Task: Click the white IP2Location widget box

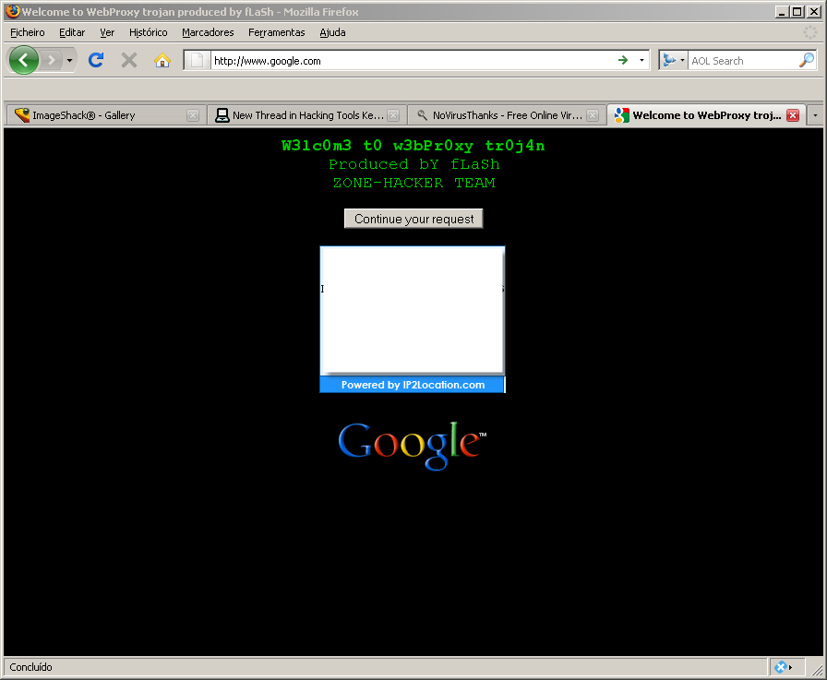Action: (413, 311)
